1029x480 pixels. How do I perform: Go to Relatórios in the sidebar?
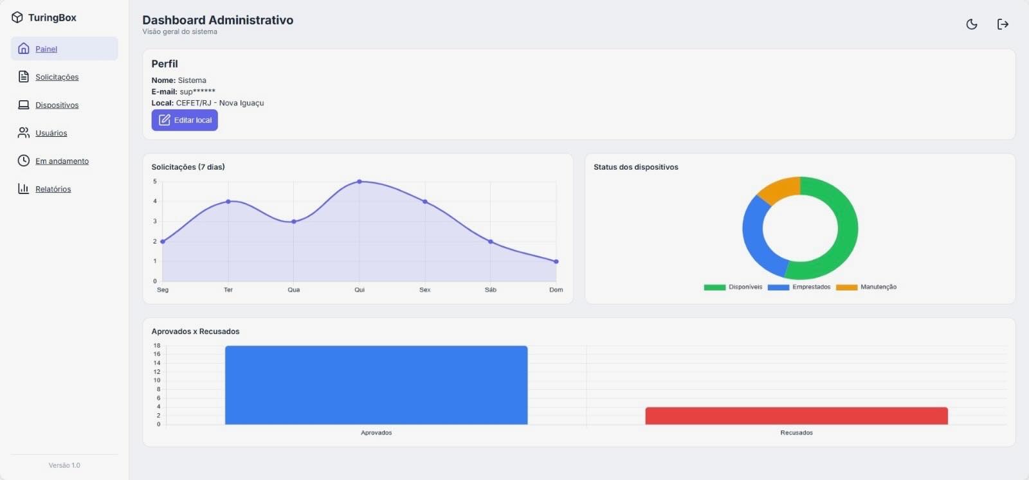(x=53, y=189)
